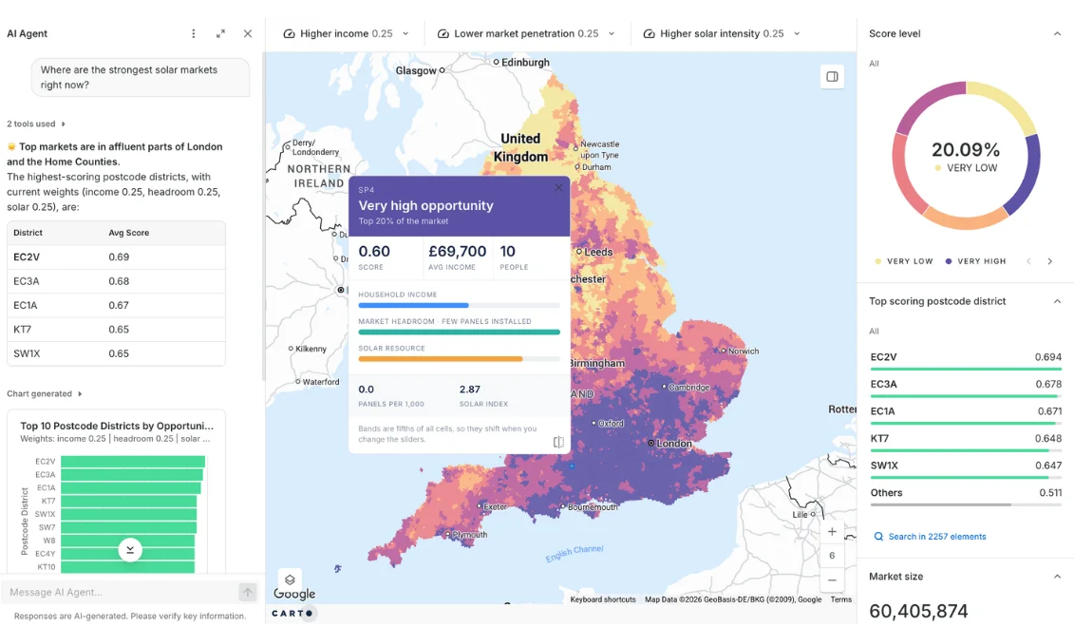Screen dimensions: 1074x627
Task: Send message with the arrow button
Action: [247, 592]
